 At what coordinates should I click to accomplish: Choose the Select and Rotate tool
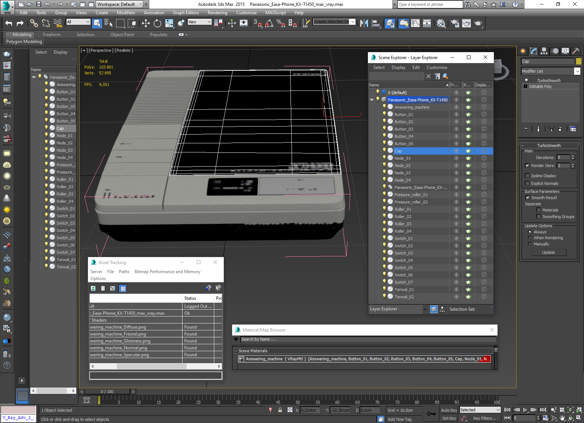coord(157,23)
